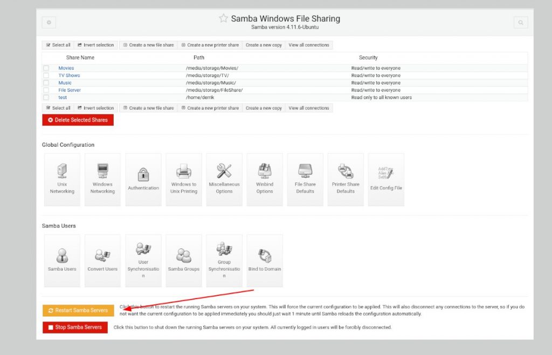Image resolution: width=552 pixels, height=355 pixels.
Task: Click Invert selection in the toolbar
Action: [x=96, y=45]
